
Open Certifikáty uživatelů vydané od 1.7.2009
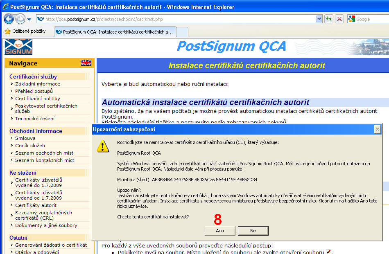point(38,195)
